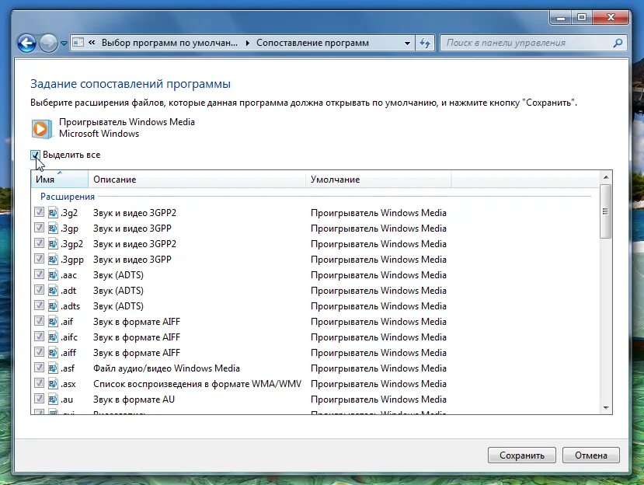Screen dimensions: 644x485
Task: Click the file icon for .aif
Action: click(x=53, y=322)
